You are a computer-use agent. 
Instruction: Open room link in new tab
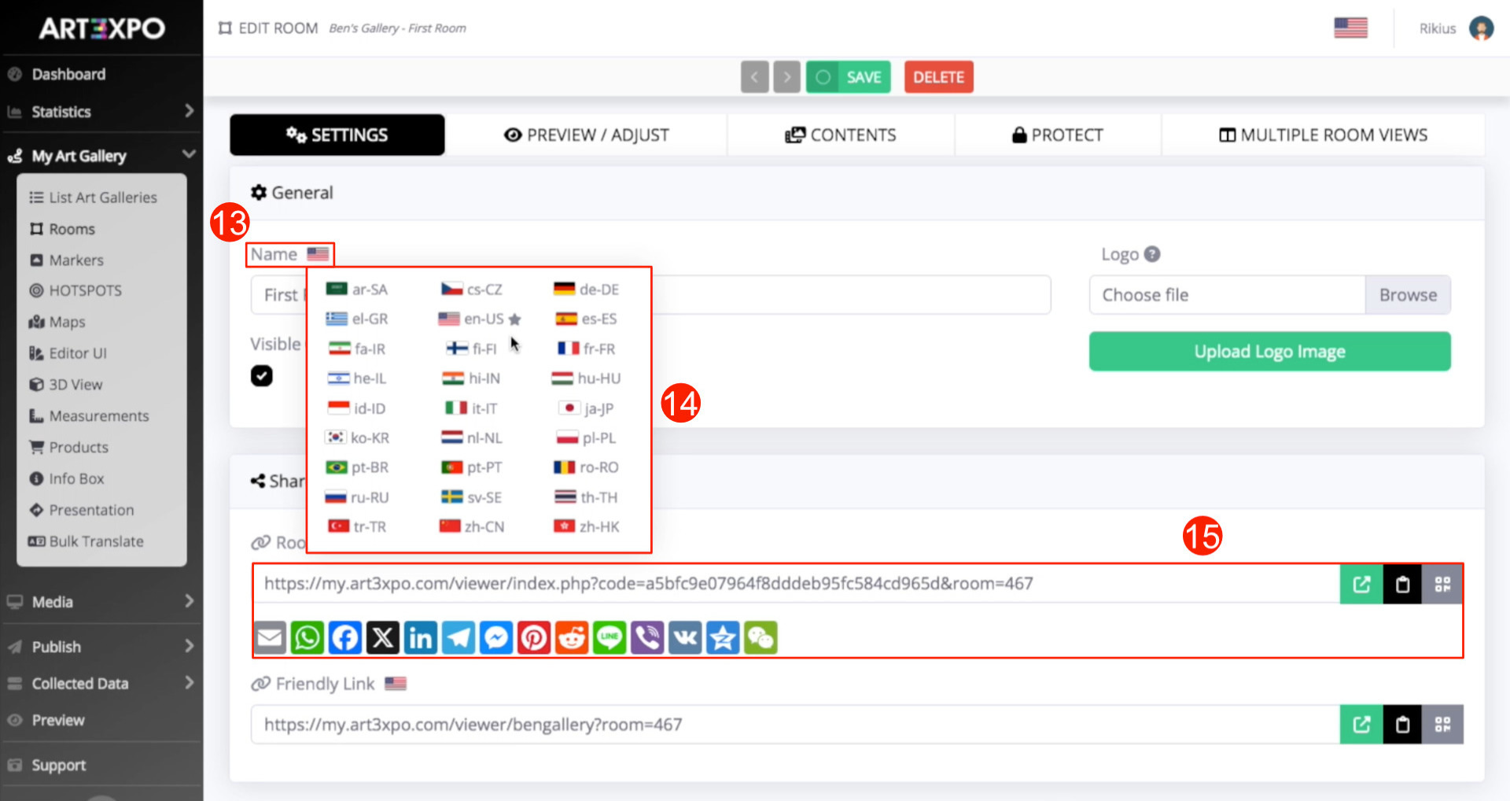click(1361, 585)
